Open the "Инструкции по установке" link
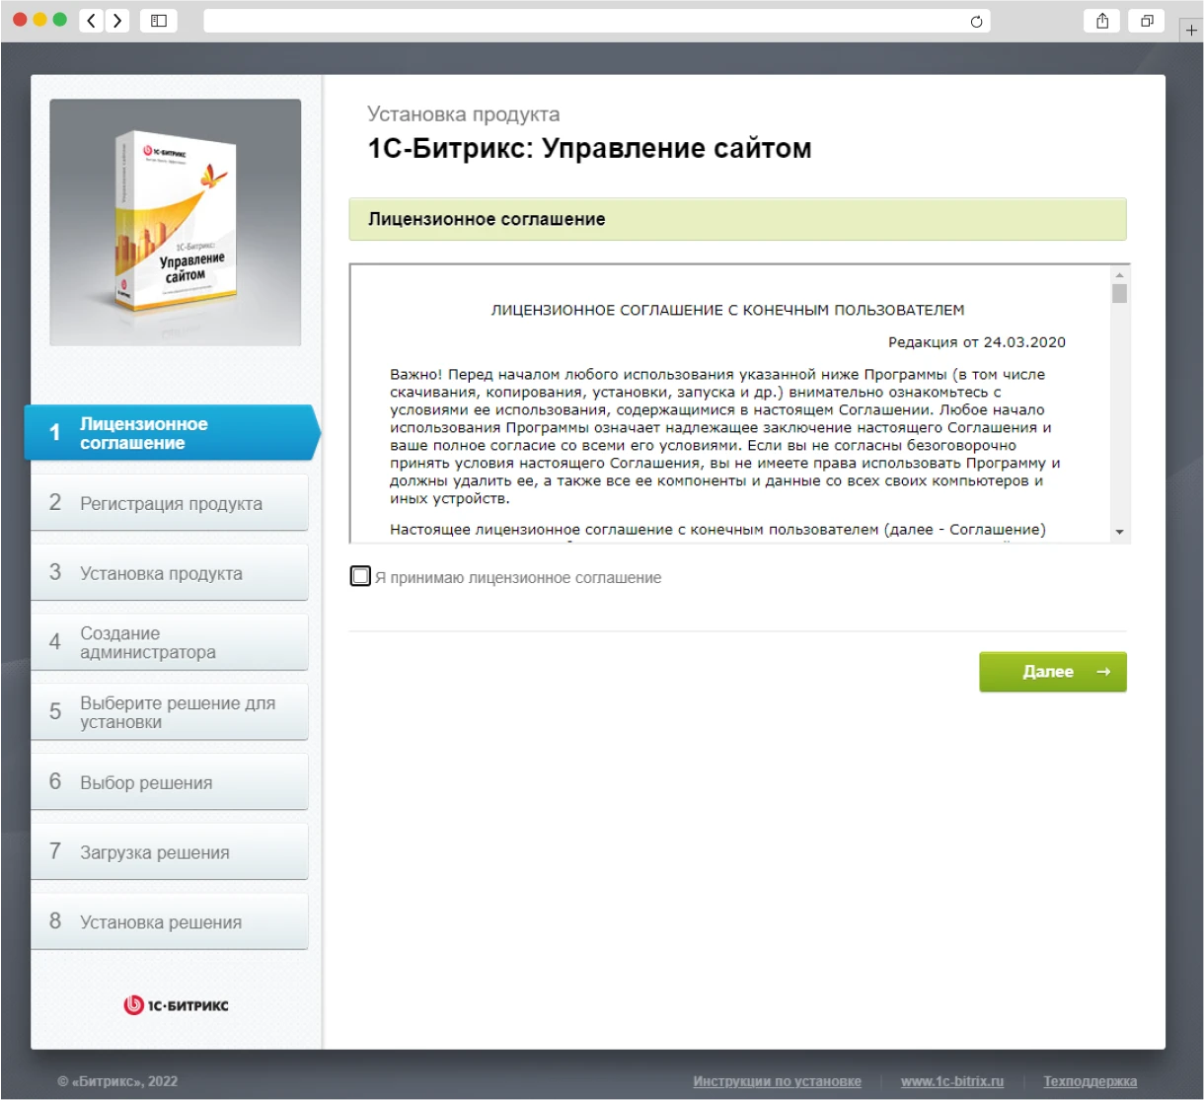The width and height of the screenshot is (1204, 1100). (x=778, y=1081)
